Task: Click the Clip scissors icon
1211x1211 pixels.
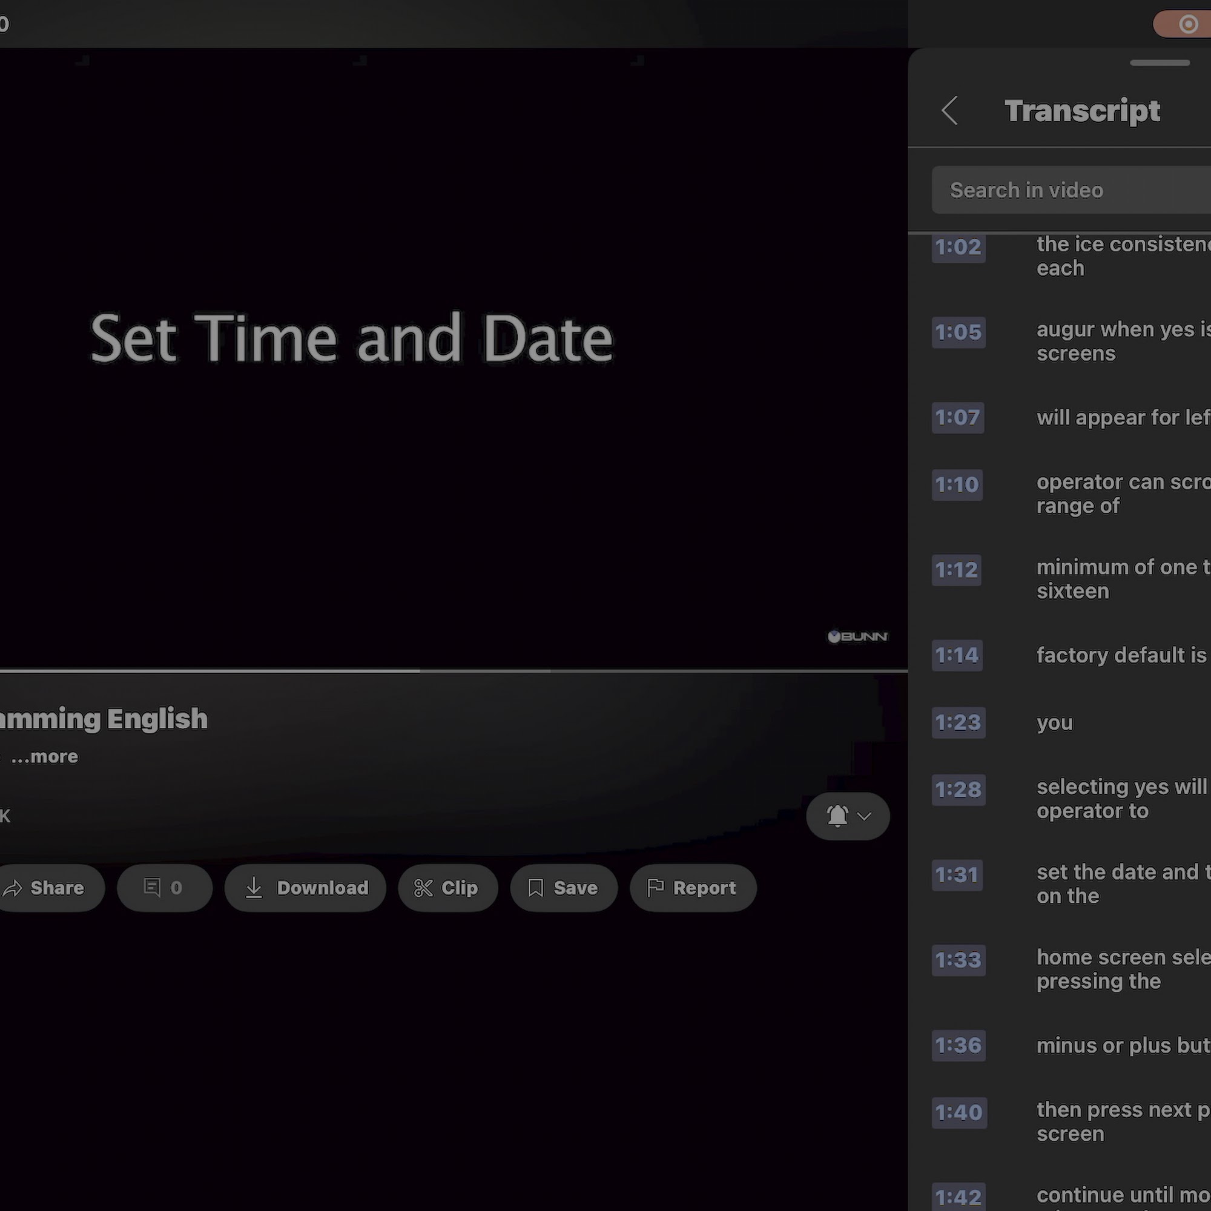Action: click(424, 888)
